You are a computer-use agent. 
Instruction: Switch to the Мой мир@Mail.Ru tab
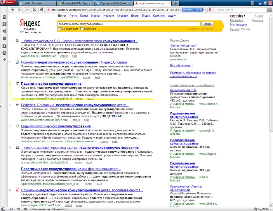click(76, 3)
